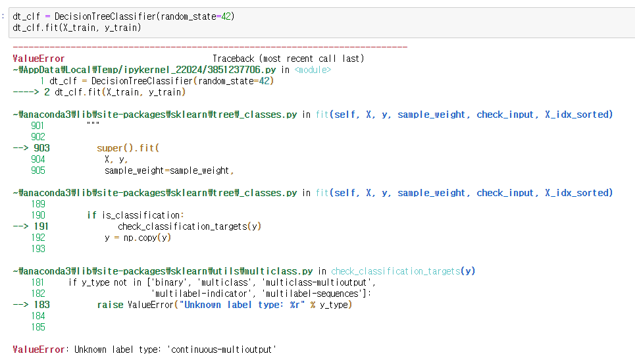Click the second sklearn tree _classes.py path
635x364 pixels.
coord(155,193)
